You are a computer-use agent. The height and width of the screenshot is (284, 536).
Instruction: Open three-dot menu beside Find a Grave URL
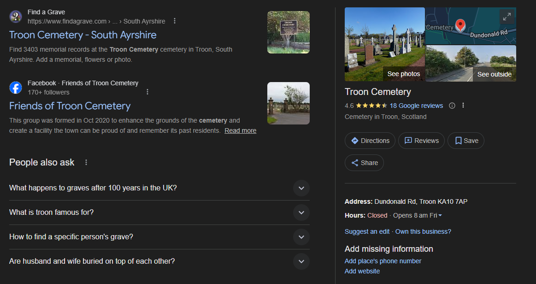tap(175, 21)
